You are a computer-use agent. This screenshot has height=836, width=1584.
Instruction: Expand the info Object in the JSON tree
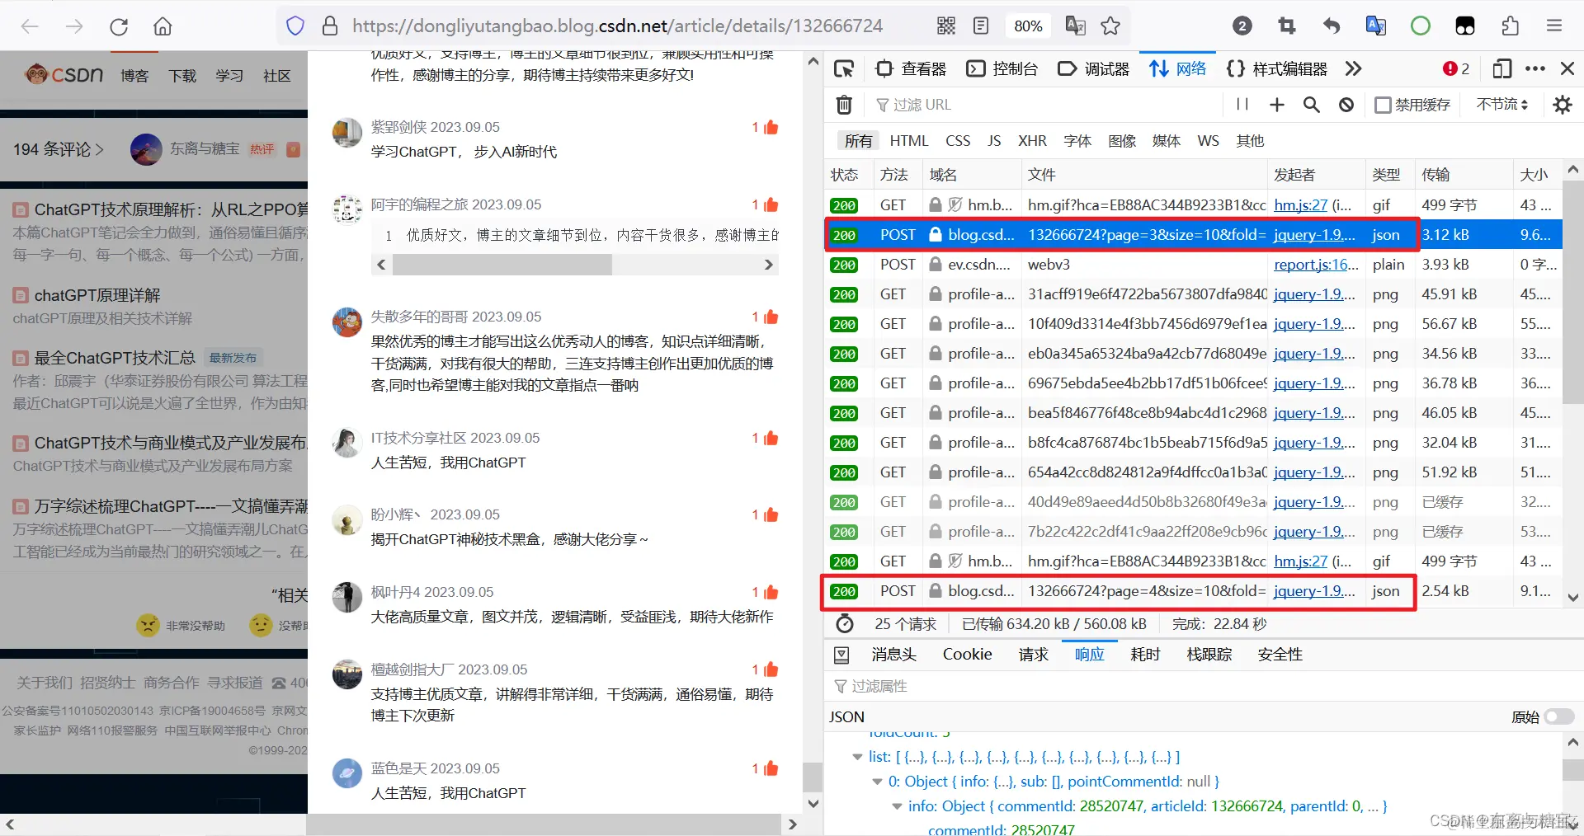tap(897, 807)
